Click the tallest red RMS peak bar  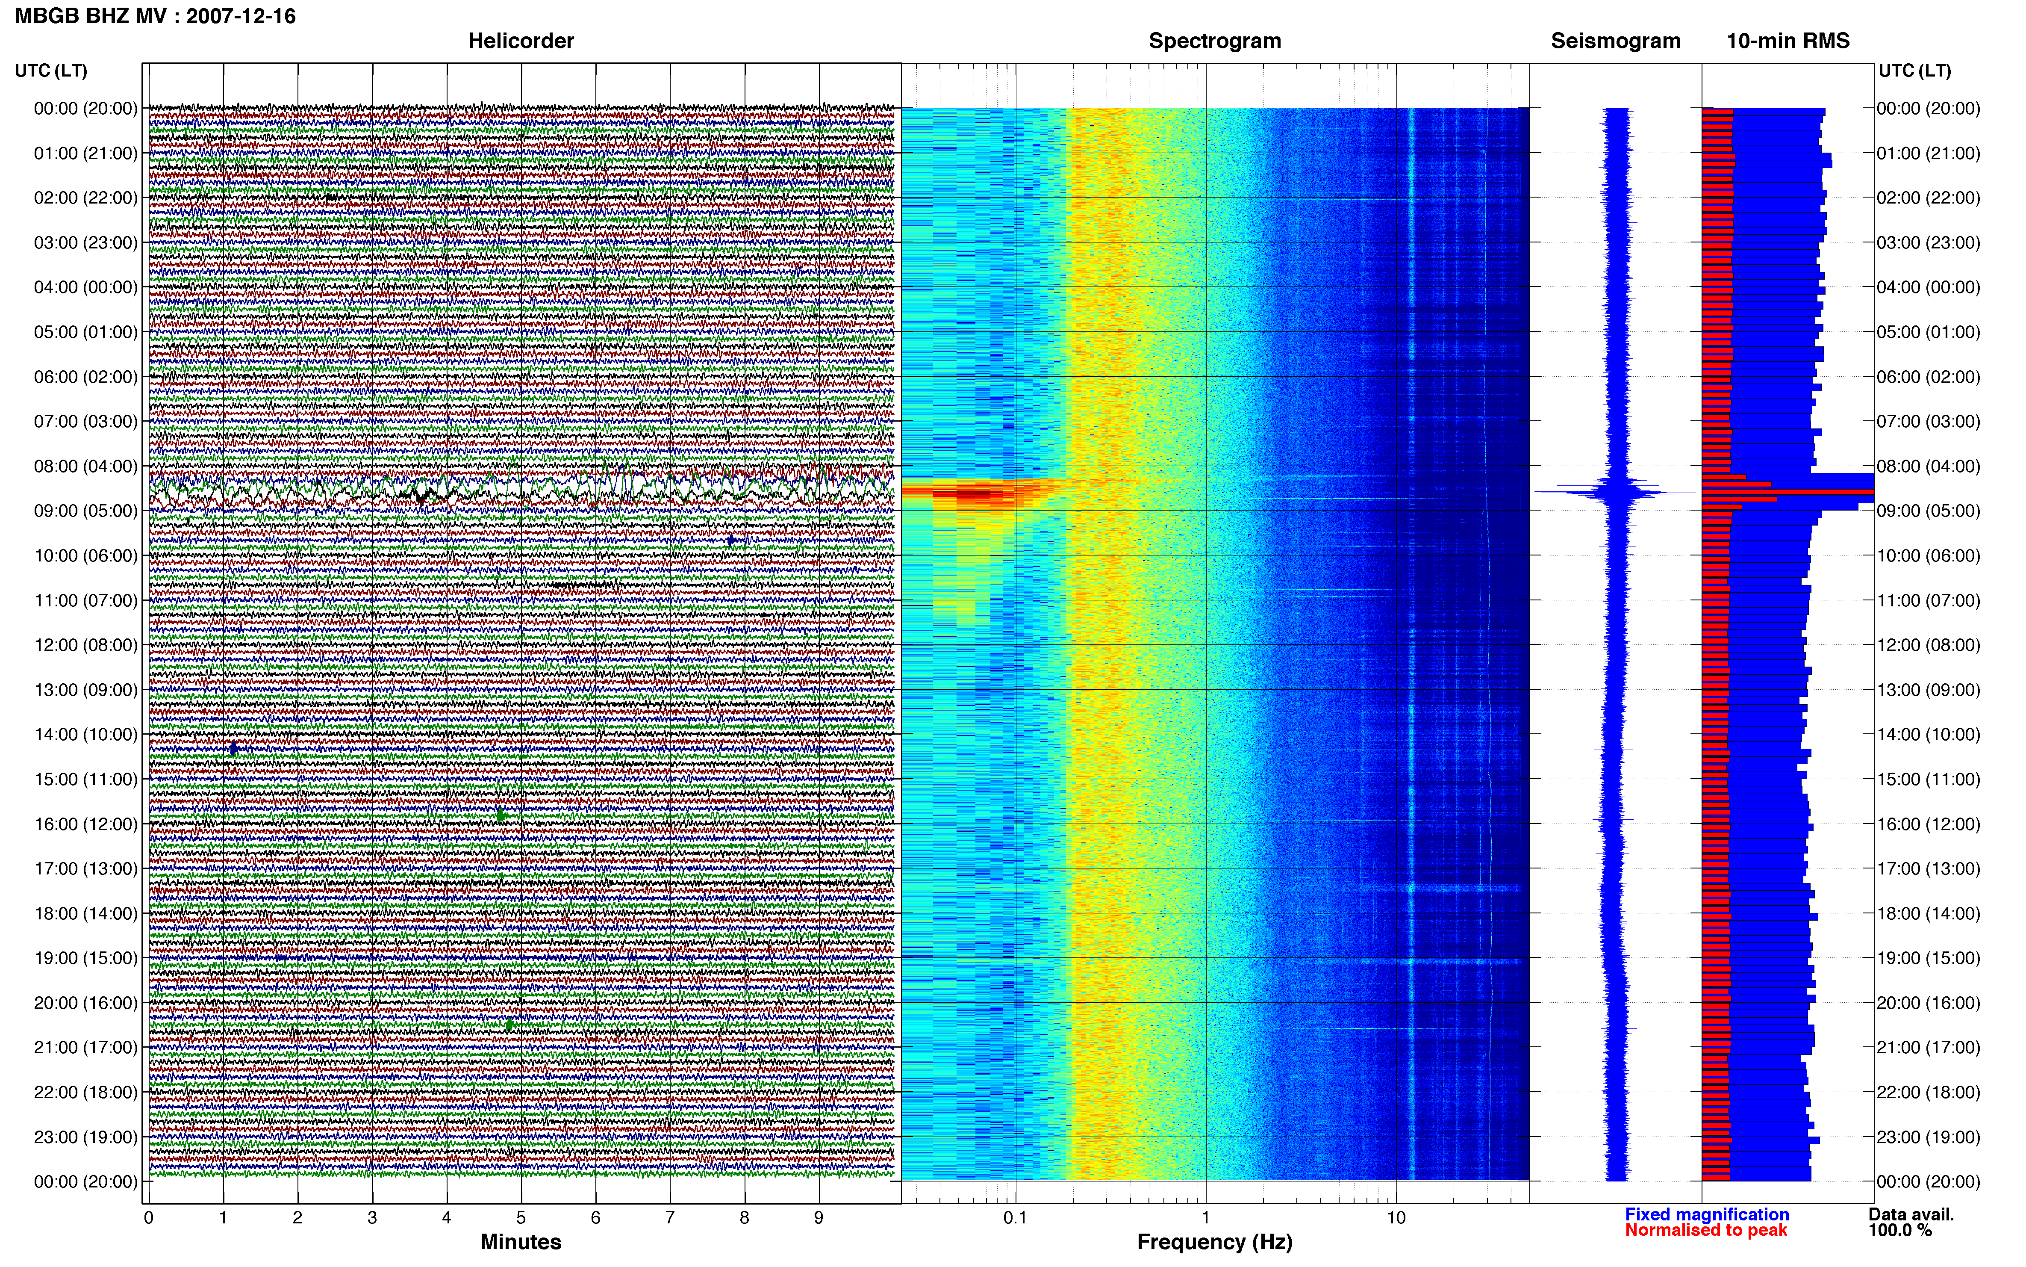pyautogui.click(x=1787, y=492)
